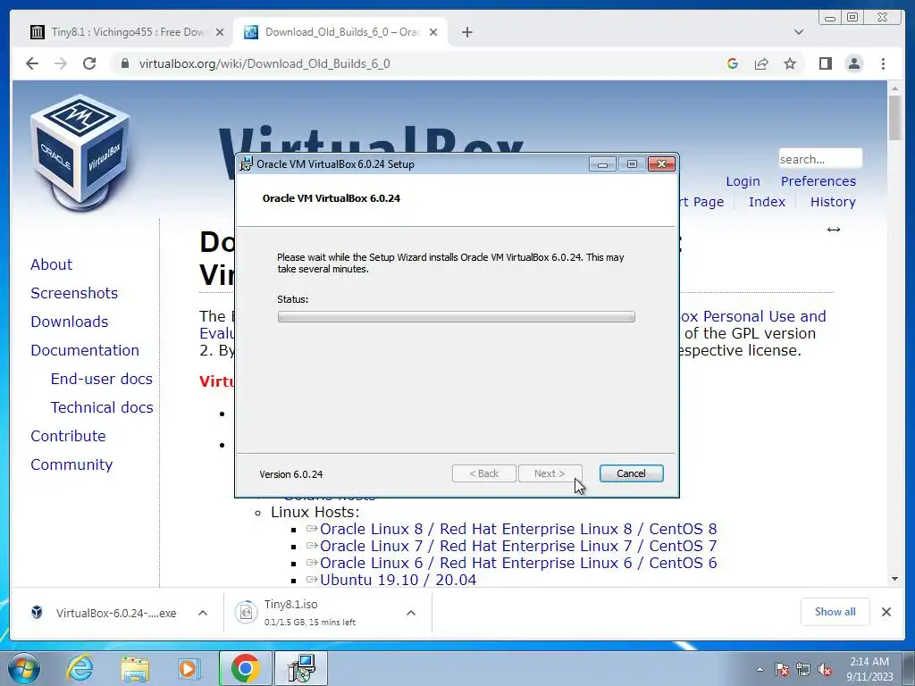Click the Chrome back arrow
This screenshot has width=915, height=686.
coord(32,63)
